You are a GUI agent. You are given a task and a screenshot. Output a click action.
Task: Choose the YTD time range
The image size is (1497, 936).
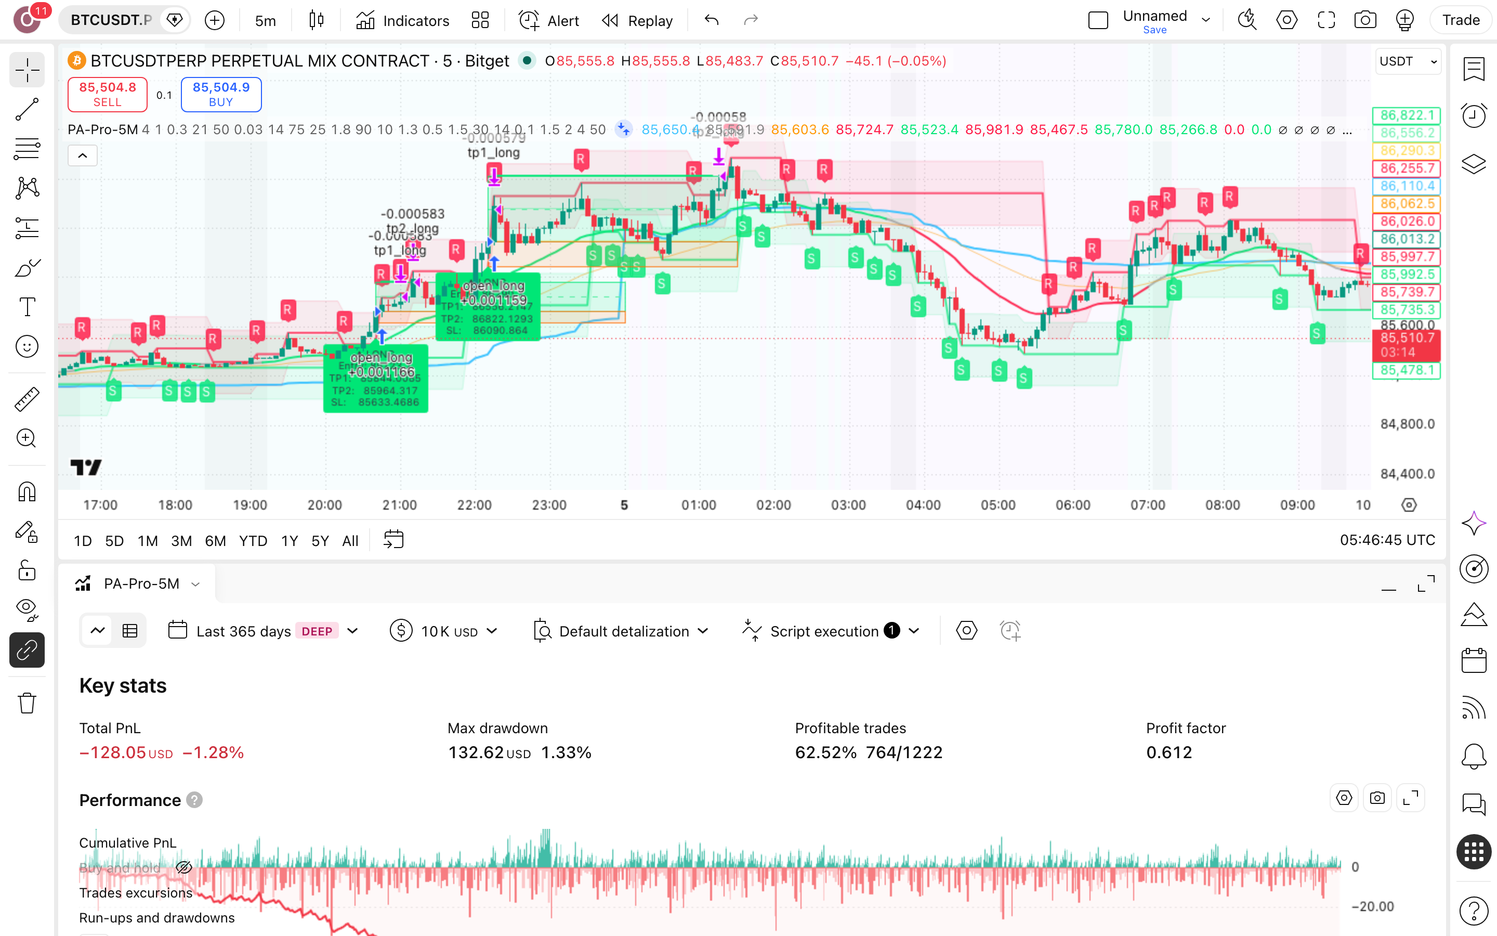[x=253, y=540]
